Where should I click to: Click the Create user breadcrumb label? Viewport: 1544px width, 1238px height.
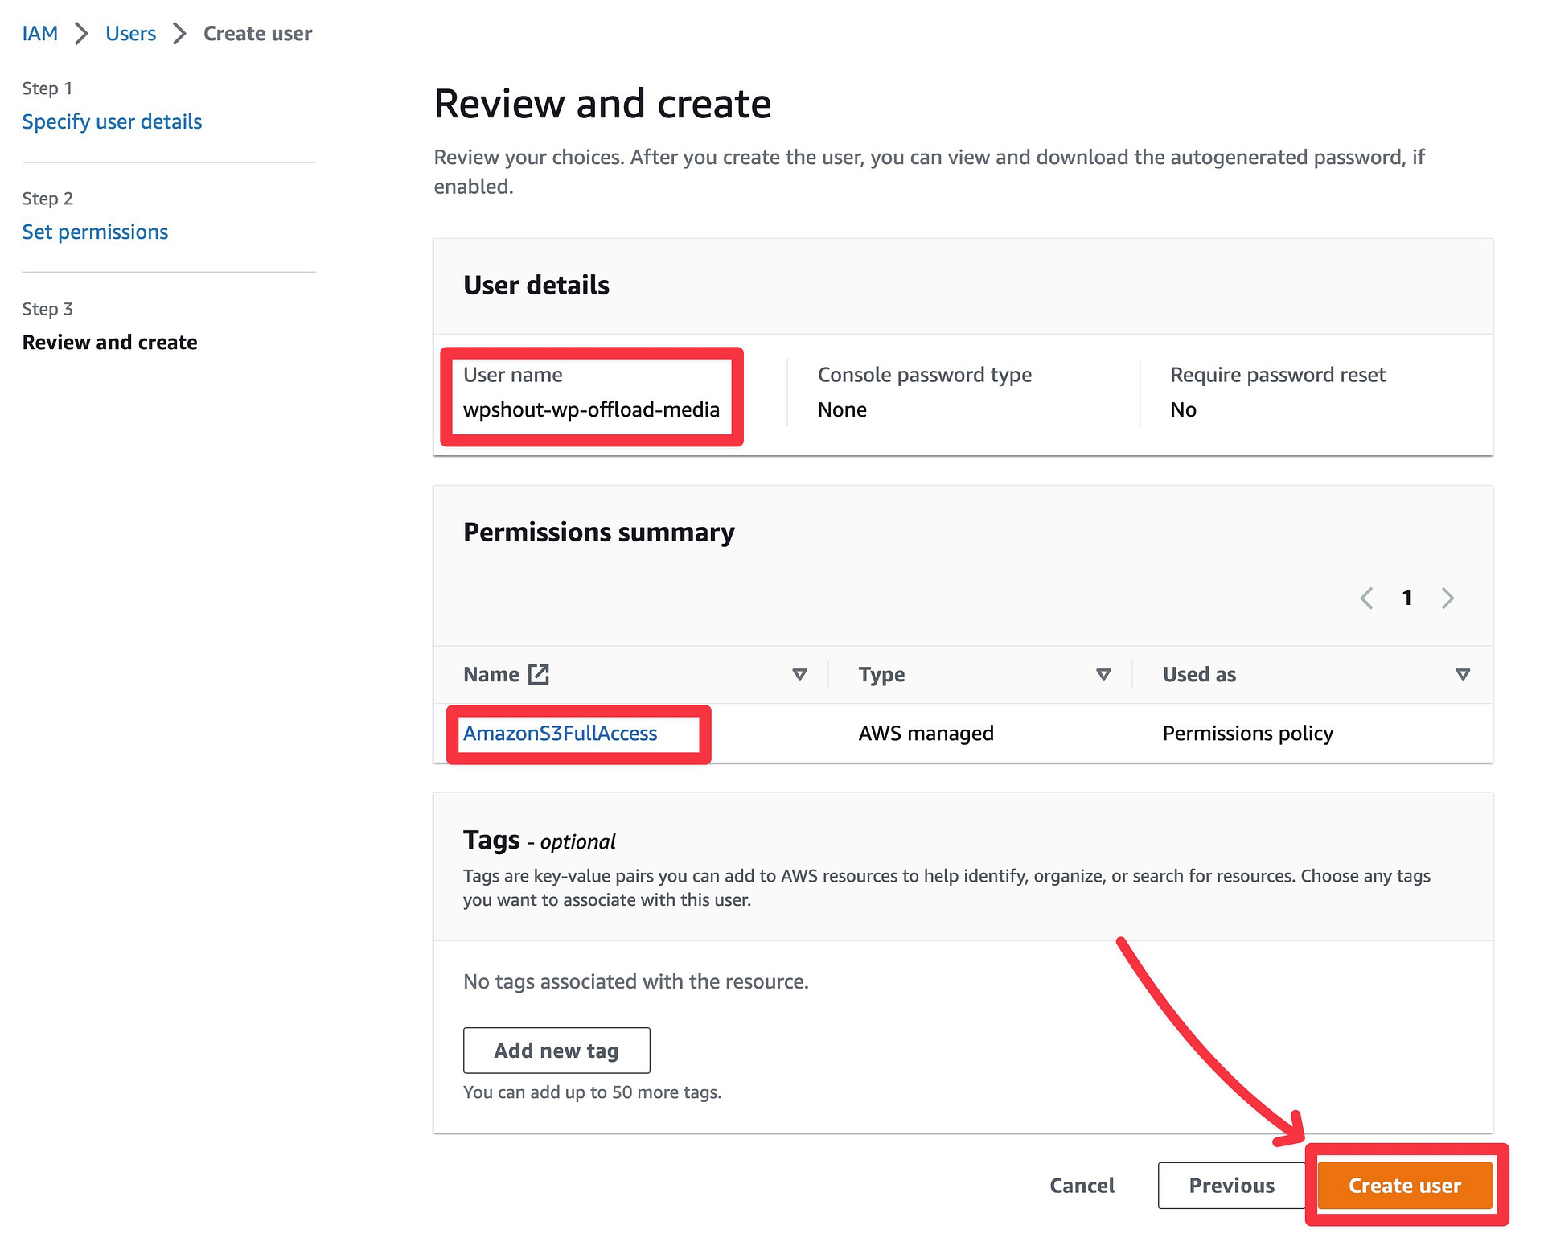[257, 33]
